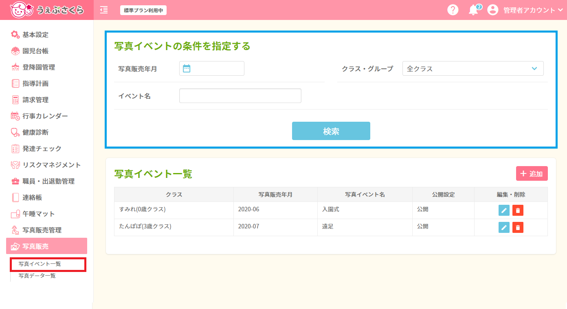
Task: Expand the 管理者アカウント account menu
Action: (533, 10)
